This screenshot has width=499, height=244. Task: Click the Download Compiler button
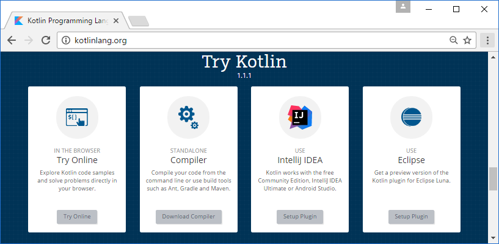[188, 217]
